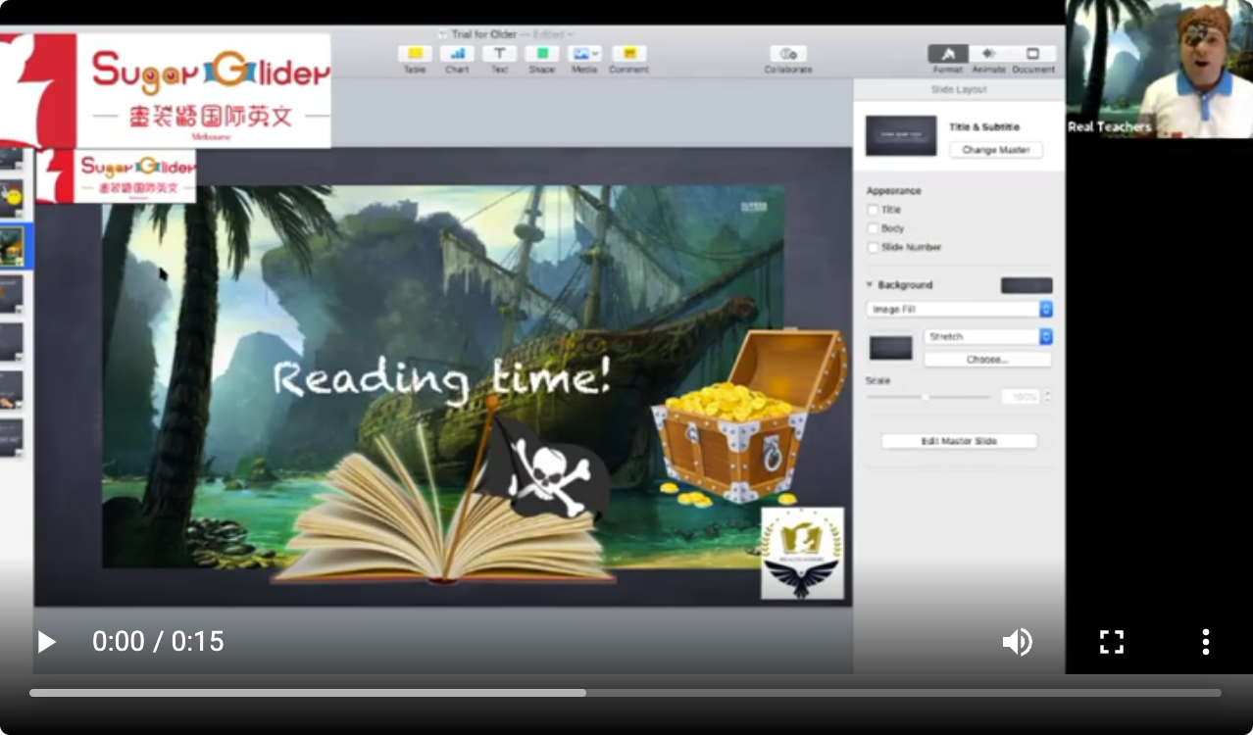The image size is (1253, 735).
Task: Add a Comment using toolbar icon
Action: pyautogui.click(x=628, y=54)
